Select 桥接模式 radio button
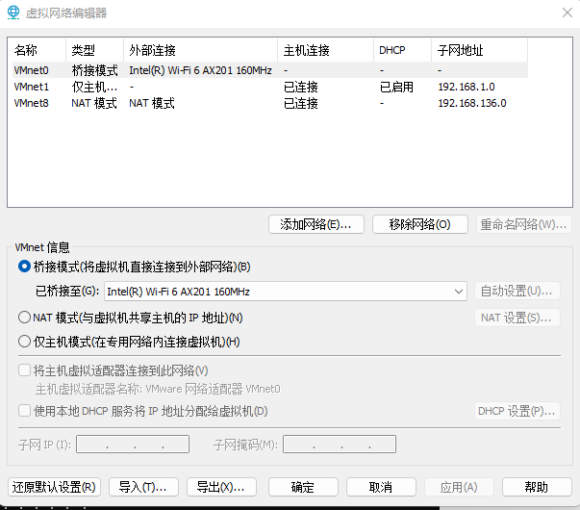Viewport: 580px width, 510px height. [24, 267]
